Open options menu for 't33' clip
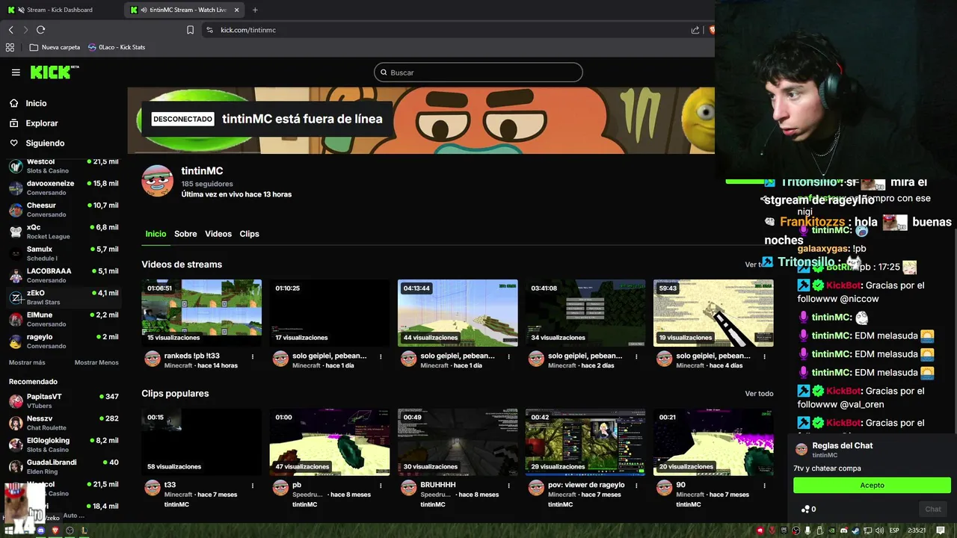The height and width of the screenshot is (538, 957). [x=253, y=486]
